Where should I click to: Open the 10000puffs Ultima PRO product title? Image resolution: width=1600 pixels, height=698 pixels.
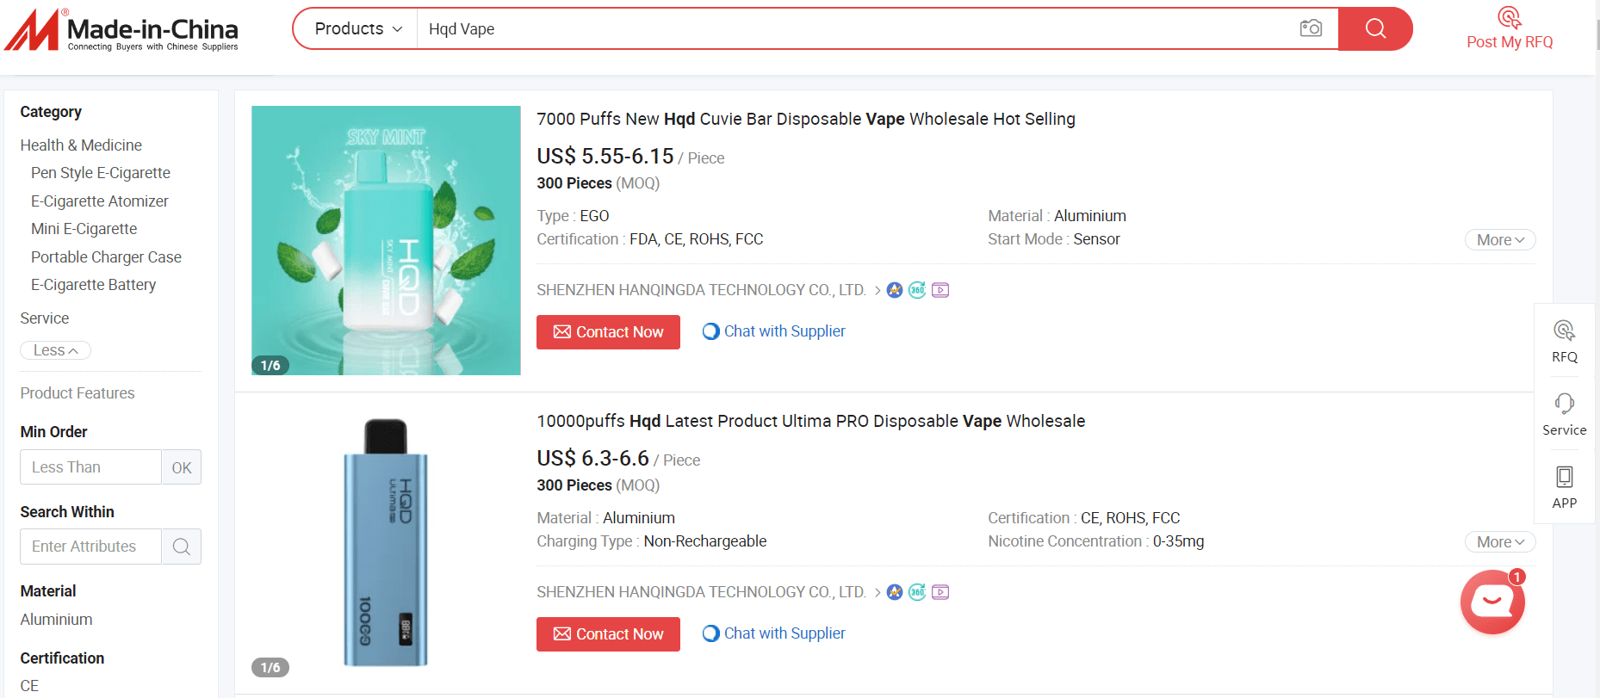811,421
